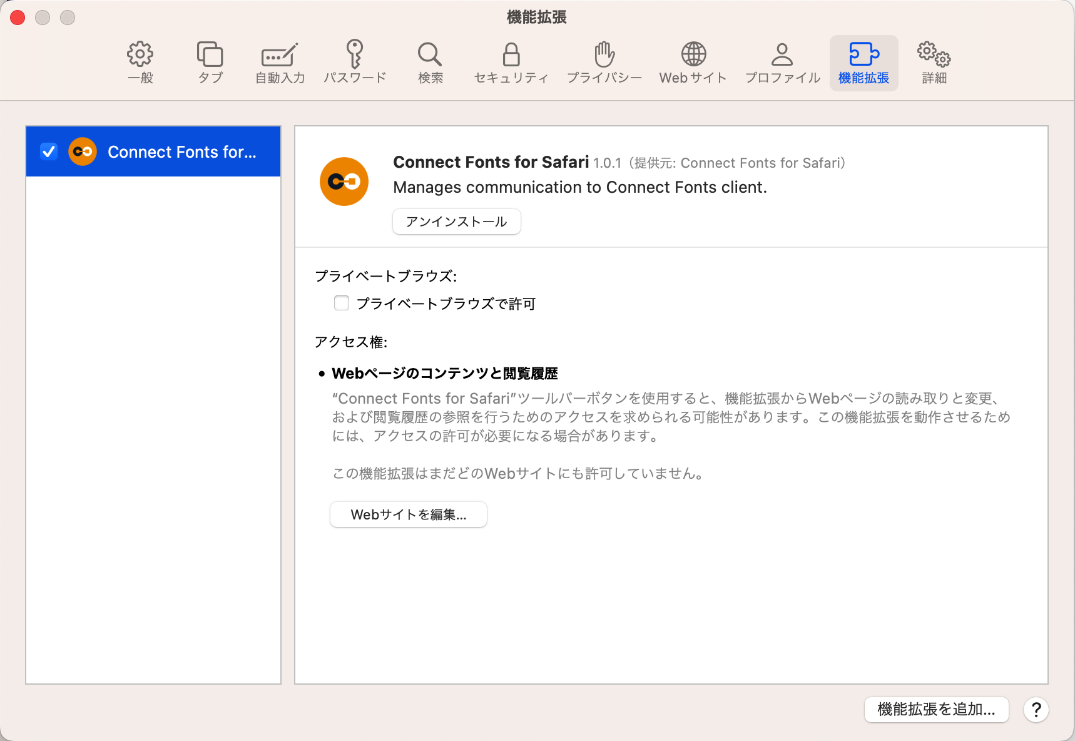Viewport: 1075px width, 741px height.
Task: Open the help question mark button
Action: tap(1036, 710)
